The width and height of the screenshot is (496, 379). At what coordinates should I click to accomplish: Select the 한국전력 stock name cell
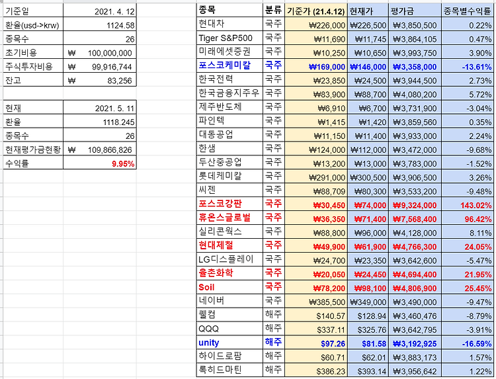[229, 80]
